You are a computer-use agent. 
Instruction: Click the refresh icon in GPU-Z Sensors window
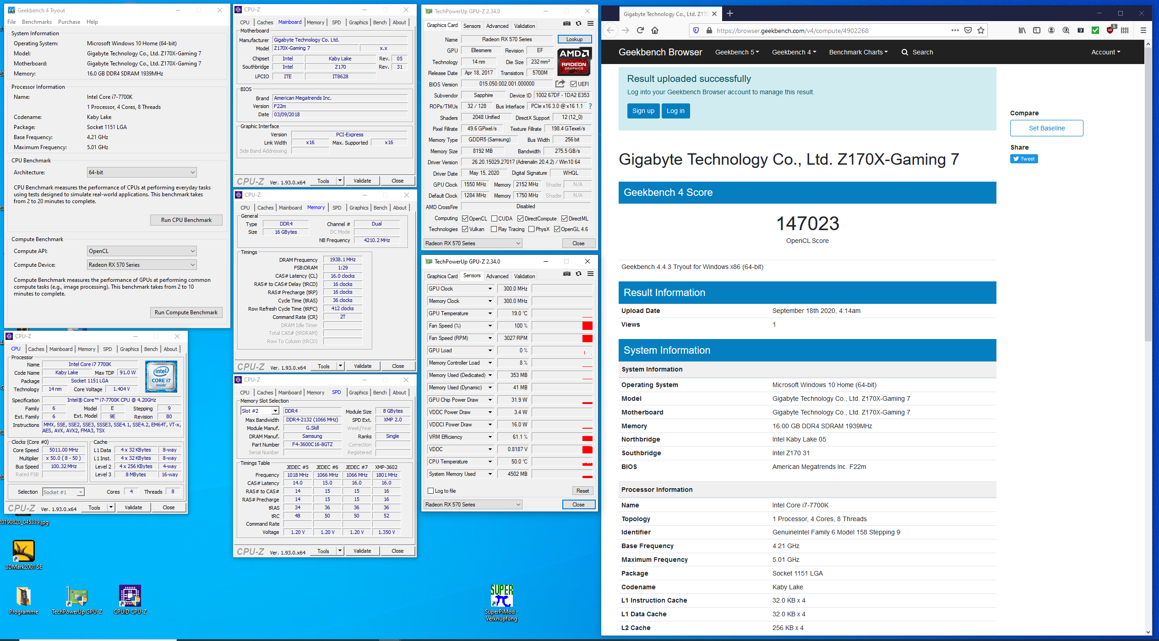click(x=579, y=274)
